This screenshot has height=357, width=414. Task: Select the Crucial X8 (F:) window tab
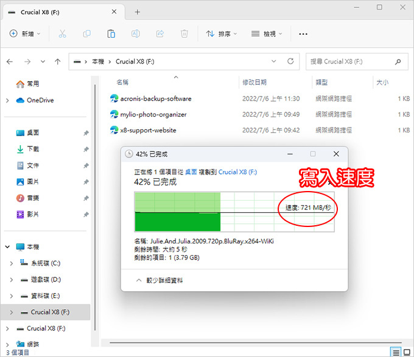tap(63, 12)
